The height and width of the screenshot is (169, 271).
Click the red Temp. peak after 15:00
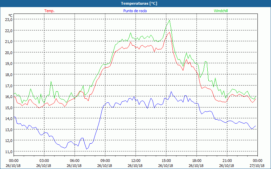click(x=170, y=32)
